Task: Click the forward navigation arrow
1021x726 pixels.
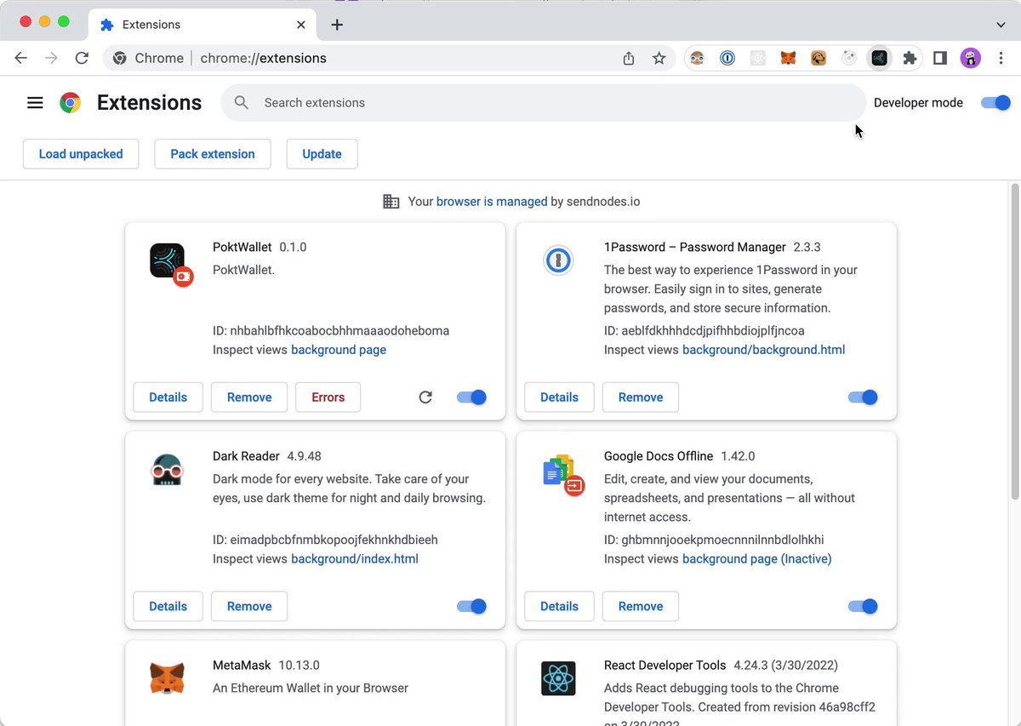Action: click(x=52, y=58)
